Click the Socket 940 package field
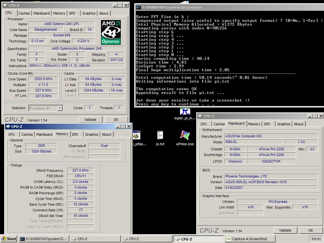 tap(62, 35)
